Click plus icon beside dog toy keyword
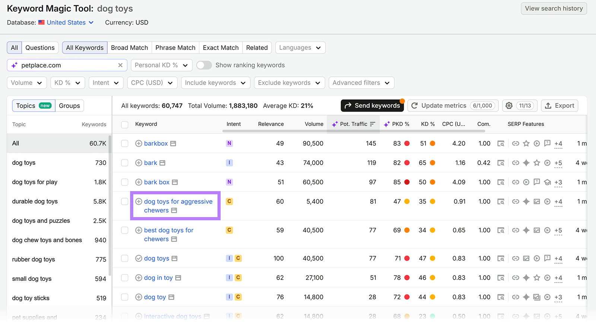Image resolution: width=596 pixels, height=324 pixels. [139, 297]
